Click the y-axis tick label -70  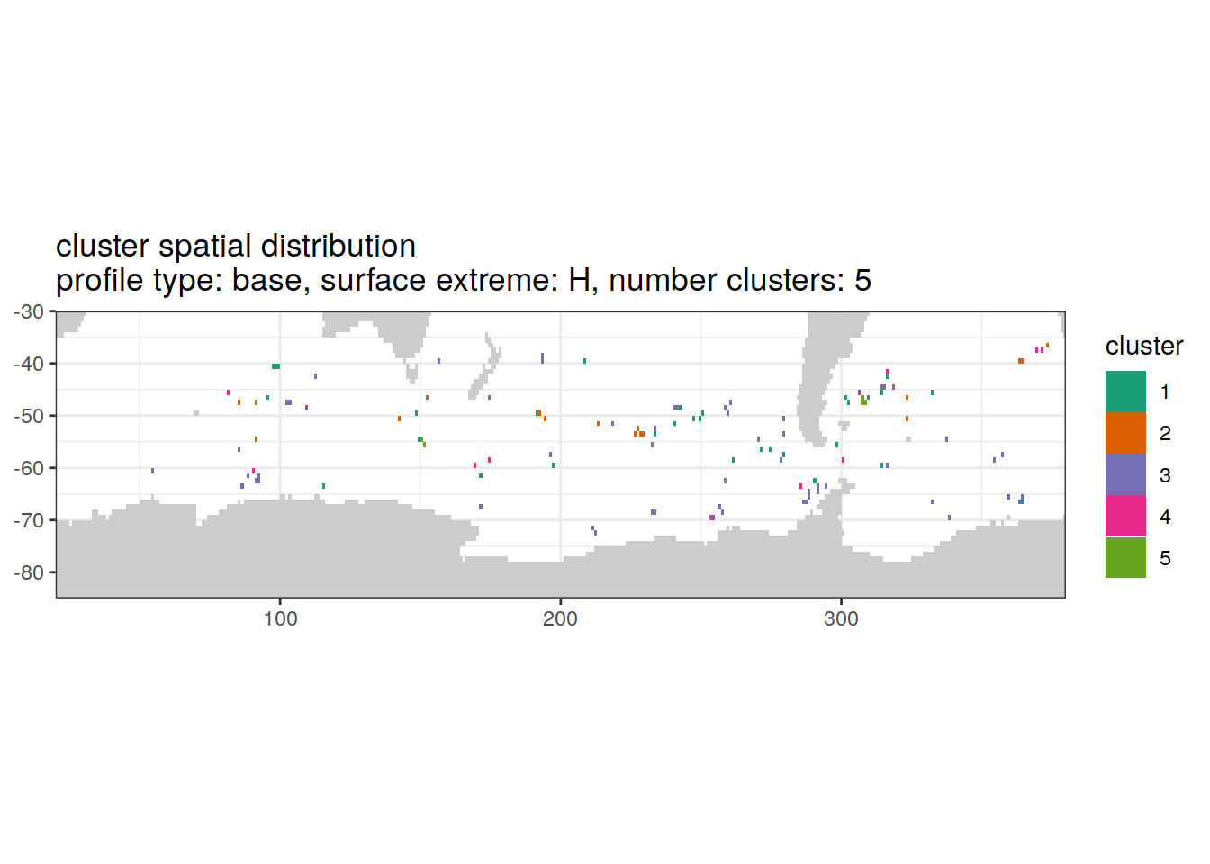(29, 520)
